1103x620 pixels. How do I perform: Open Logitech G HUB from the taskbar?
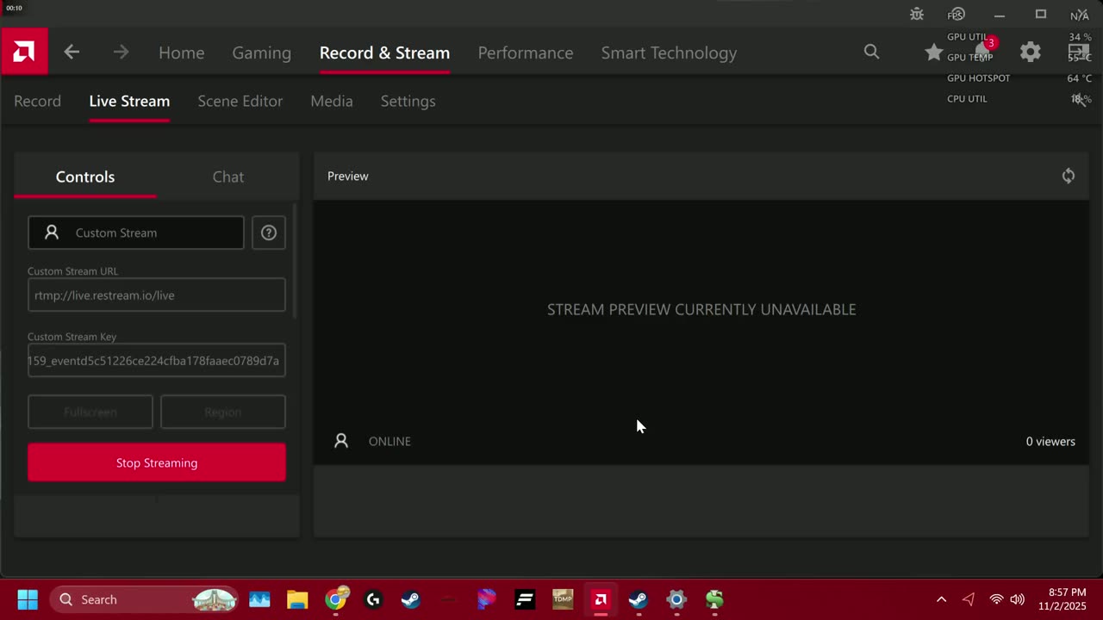pyautogui.click(x=373, y=599)
